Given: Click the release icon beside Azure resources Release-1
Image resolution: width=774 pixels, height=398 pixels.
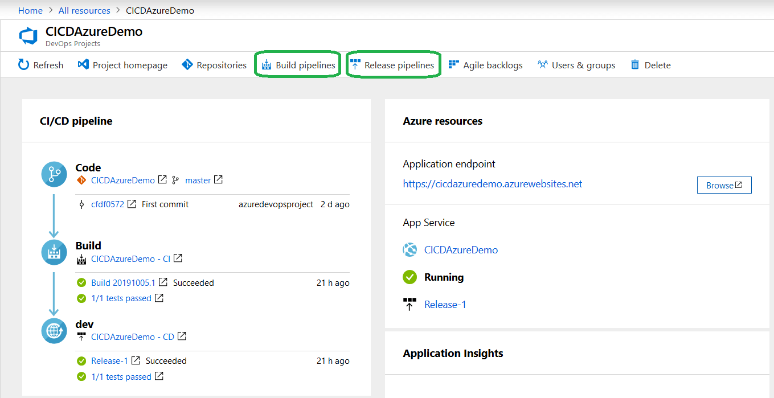Looking at the screenshot, I should (409, 305).
